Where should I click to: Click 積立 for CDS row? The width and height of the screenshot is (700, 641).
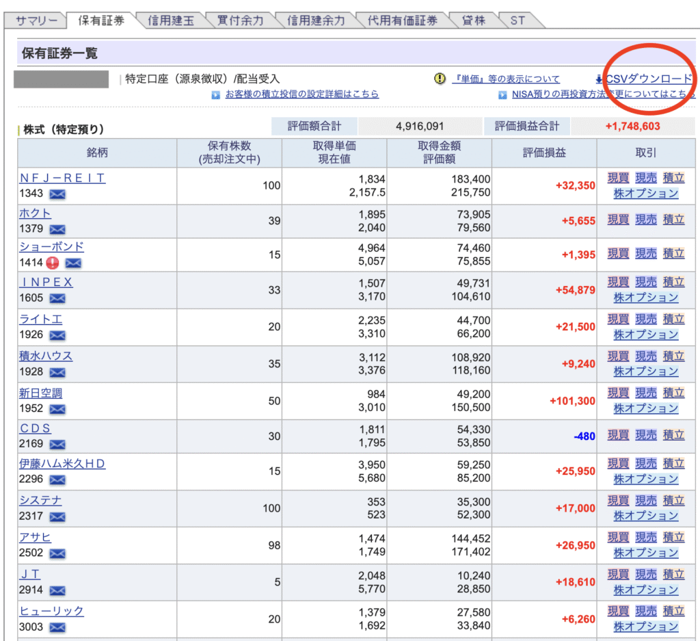click(673, 435)
